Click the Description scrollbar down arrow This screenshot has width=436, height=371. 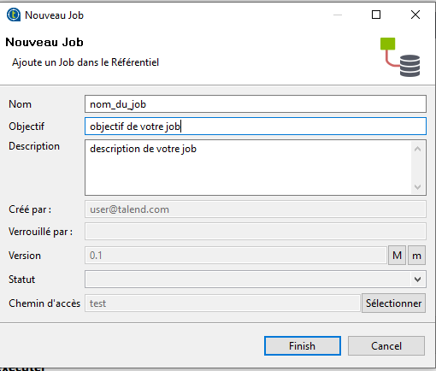click(x=418, y=187)
